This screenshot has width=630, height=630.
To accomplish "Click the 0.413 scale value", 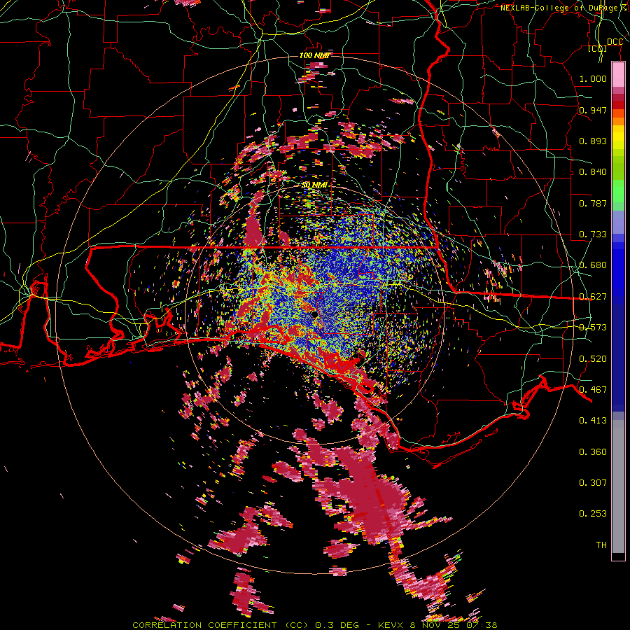I will [x=593, y=421].
